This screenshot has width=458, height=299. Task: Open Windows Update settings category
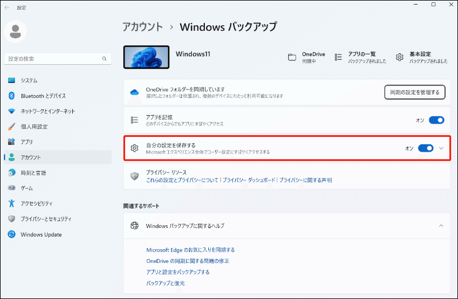(x=58, y=234)
